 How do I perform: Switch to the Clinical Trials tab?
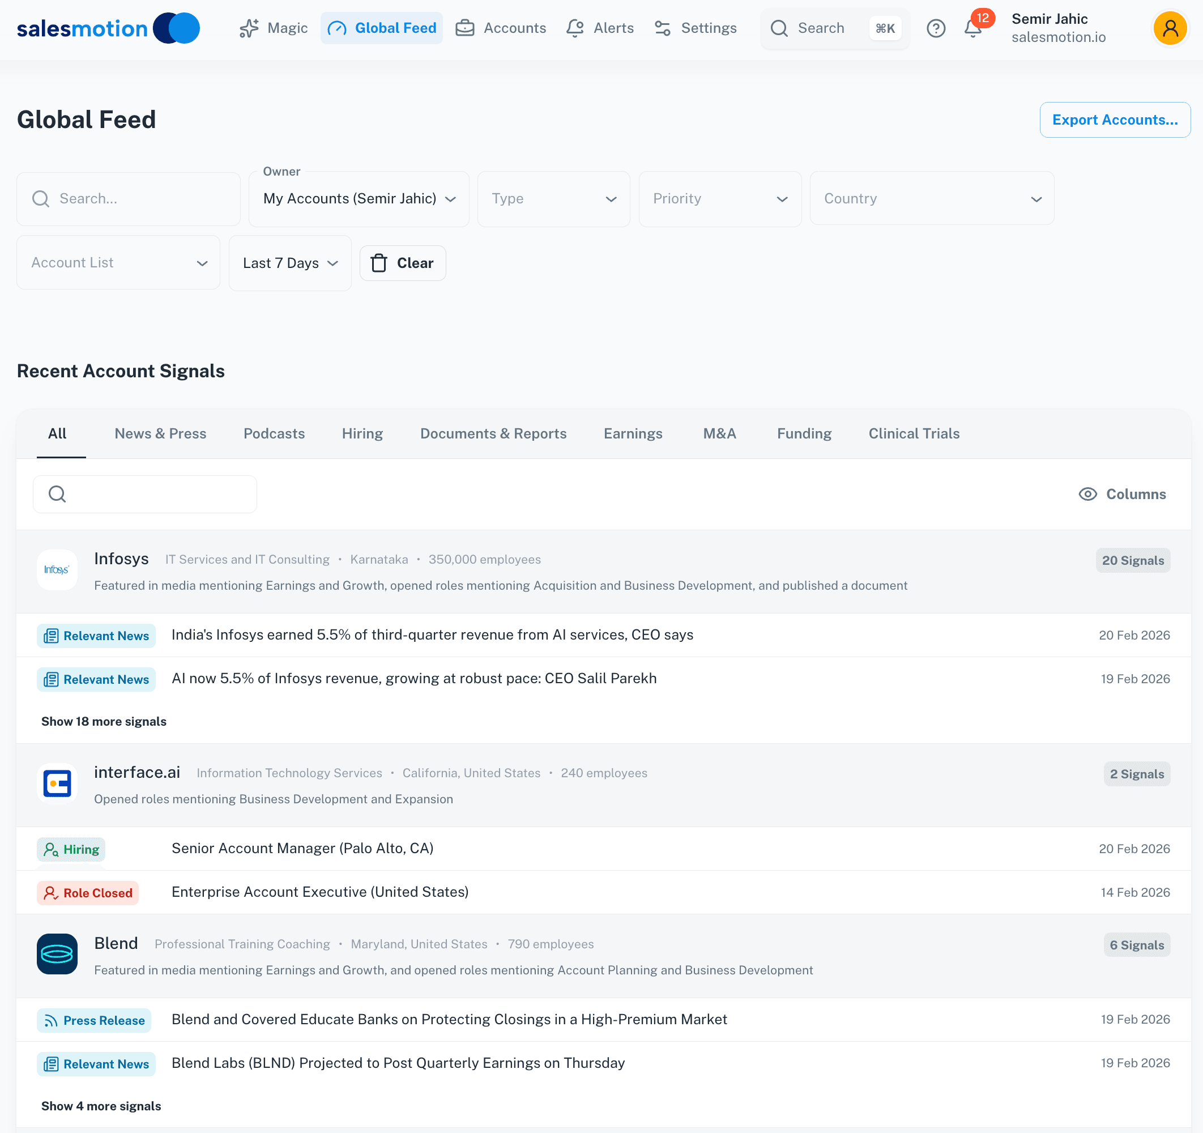[913, 433]
